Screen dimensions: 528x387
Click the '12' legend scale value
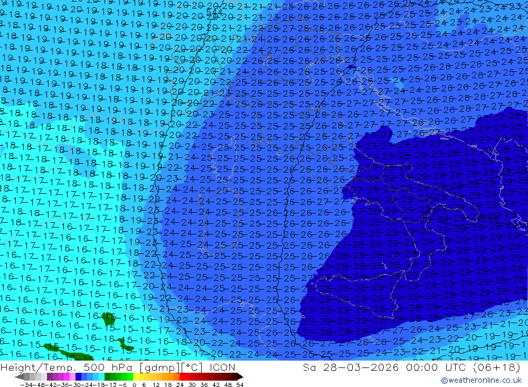pyautogui.click(x=156, y=385)
